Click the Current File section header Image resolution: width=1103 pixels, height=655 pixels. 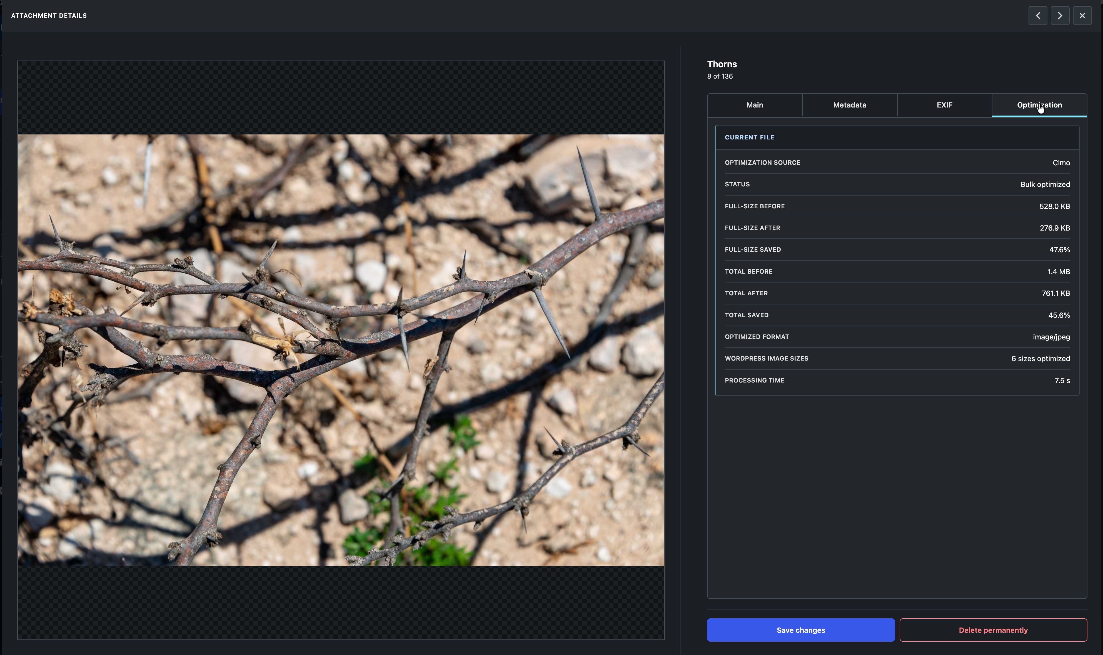click(749, 137)
